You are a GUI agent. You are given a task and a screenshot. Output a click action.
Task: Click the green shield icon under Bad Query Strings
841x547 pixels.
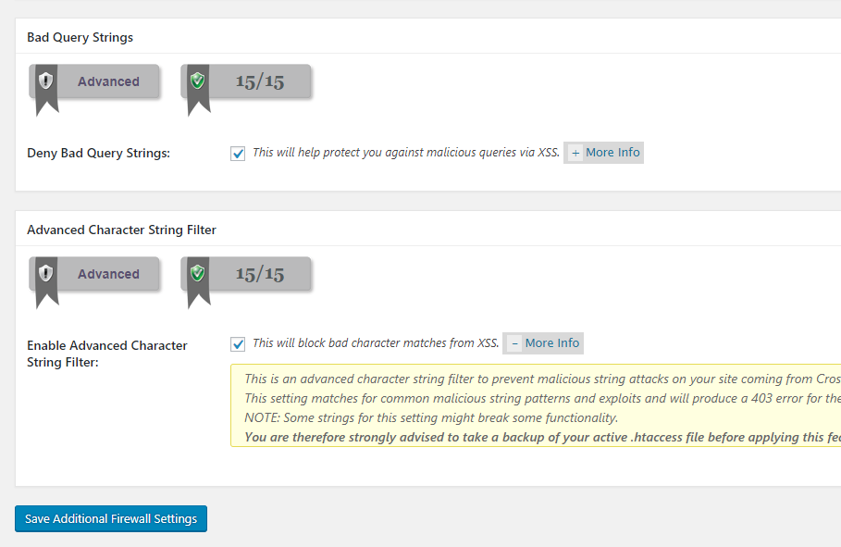click(198, 81)
